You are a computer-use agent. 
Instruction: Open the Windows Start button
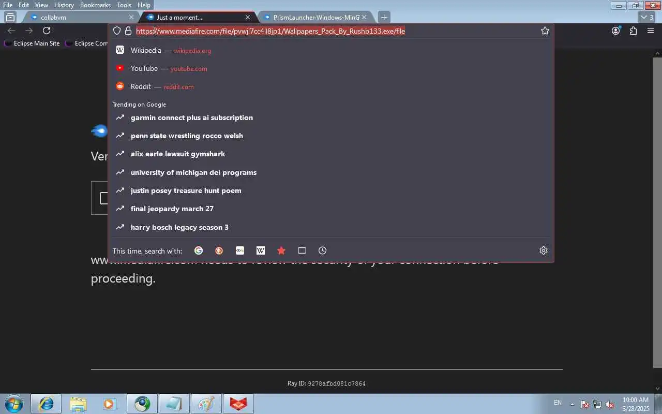[x=13, y=404]
